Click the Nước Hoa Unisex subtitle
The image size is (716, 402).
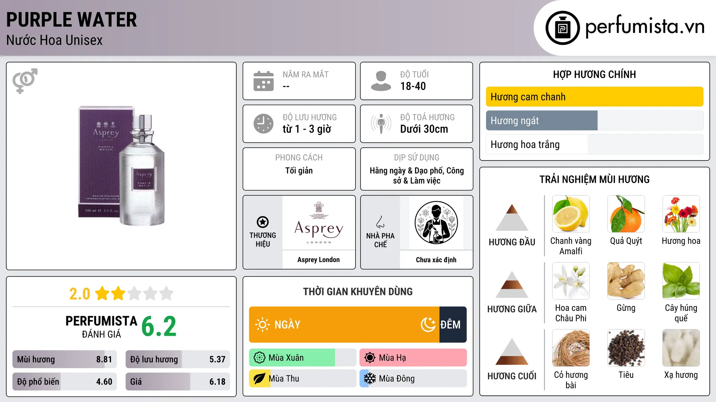pos(55,40)
